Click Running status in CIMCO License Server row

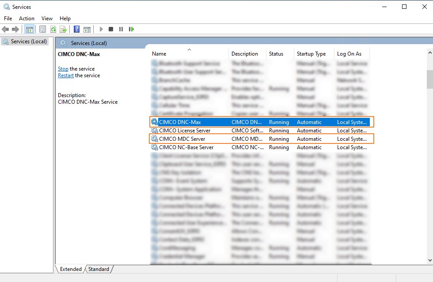pos(279,131)
